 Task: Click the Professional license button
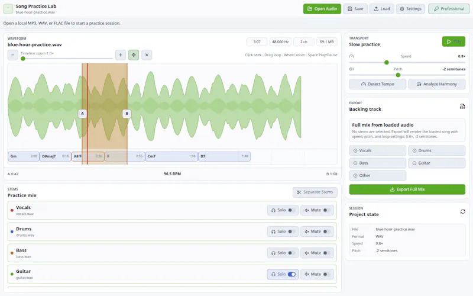tap(449, 9)
